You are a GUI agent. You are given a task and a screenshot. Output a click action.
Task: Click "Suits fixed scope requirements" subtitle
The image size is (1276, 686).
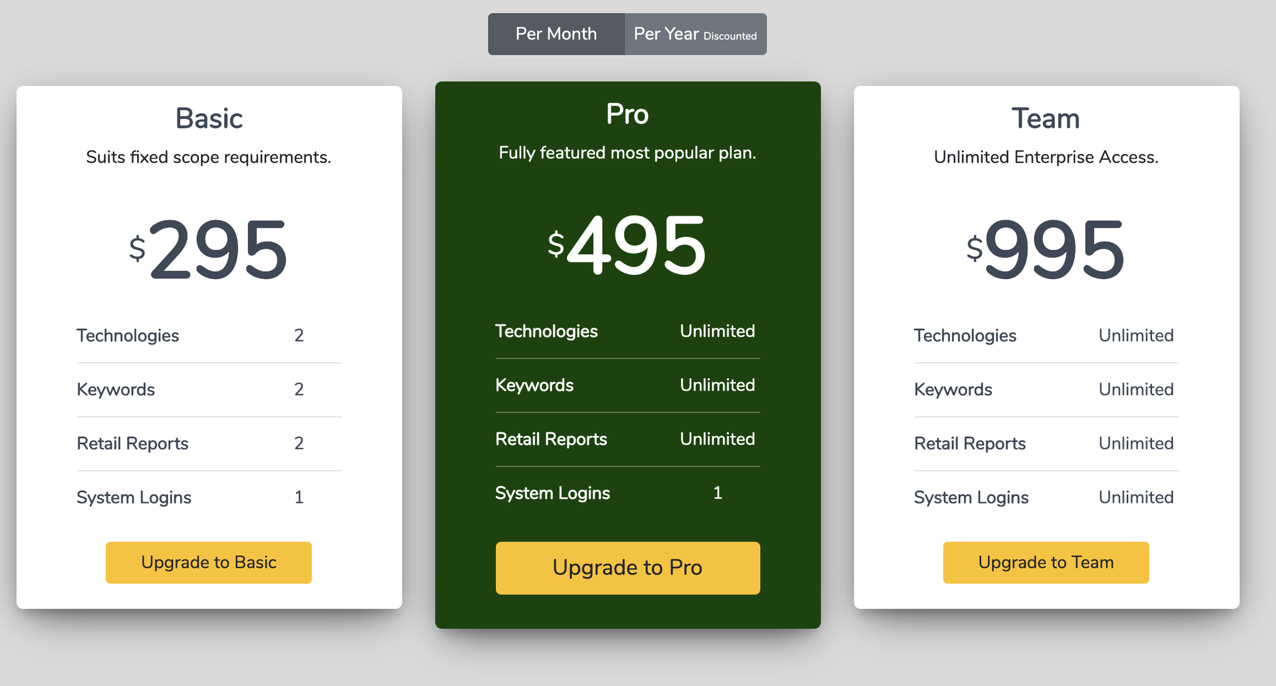point(209,157)
